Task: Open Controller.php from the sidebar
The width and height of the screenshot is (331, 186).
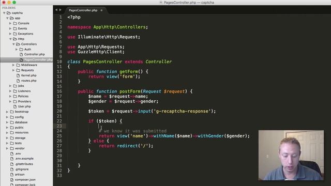Action: 35,54
